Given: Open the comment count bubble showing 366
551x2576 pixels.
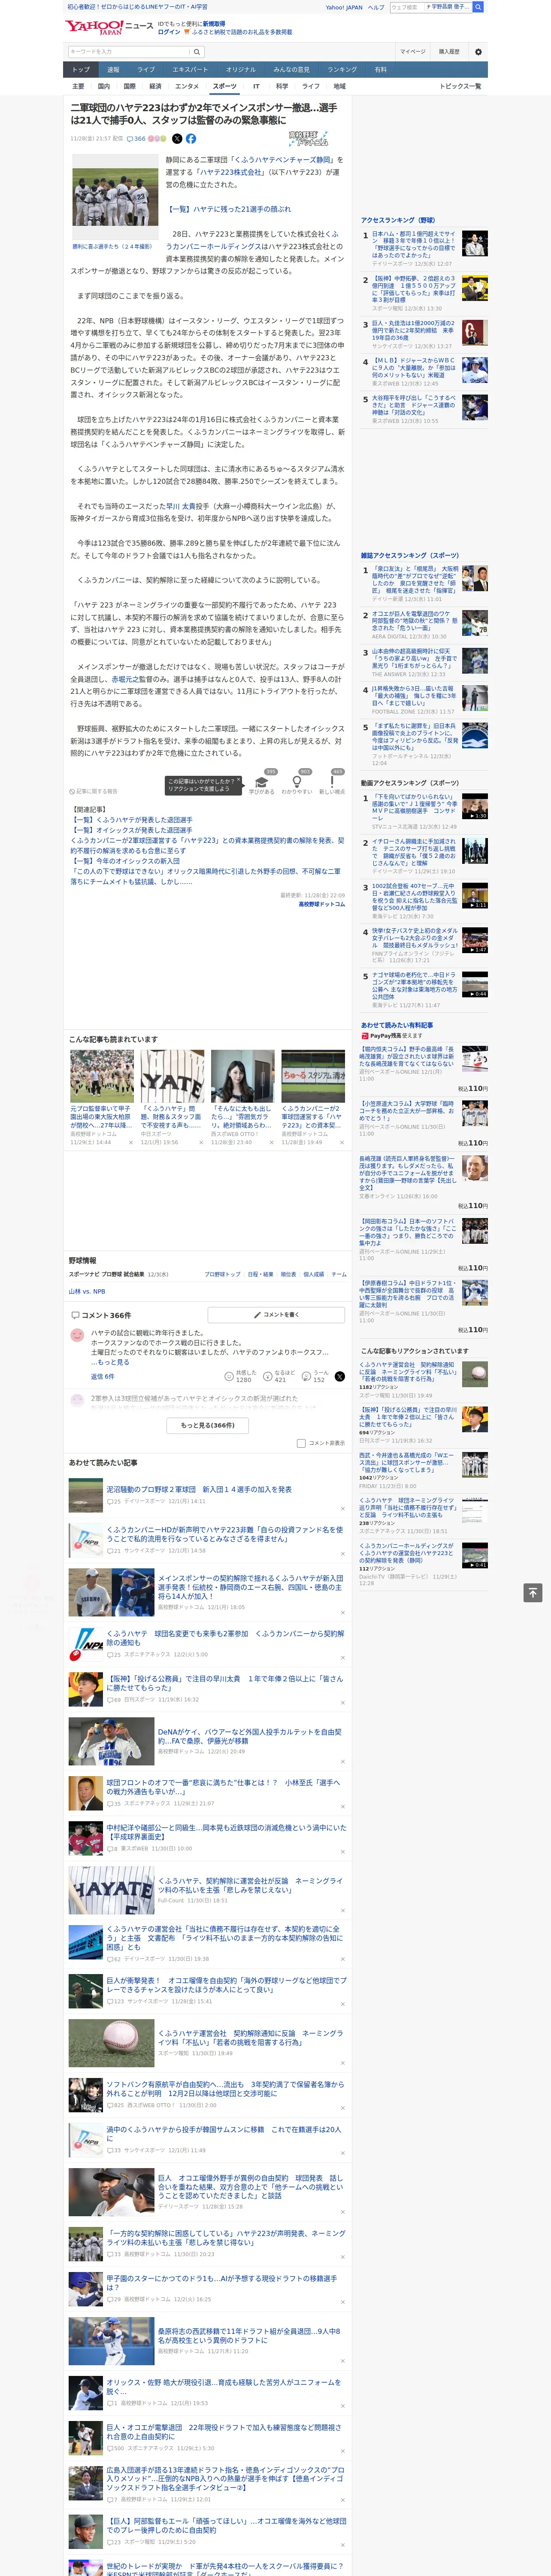Looking at the screenshot, I should click(x=136, y=139).
